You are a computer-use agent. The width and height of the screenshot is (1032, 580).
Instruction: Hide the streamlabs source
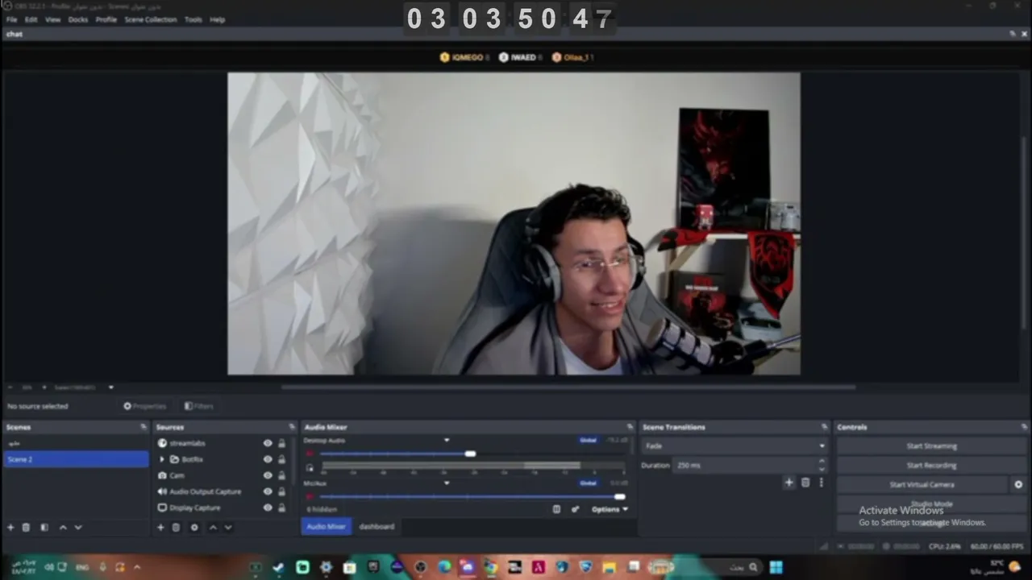tap(268, 443)
